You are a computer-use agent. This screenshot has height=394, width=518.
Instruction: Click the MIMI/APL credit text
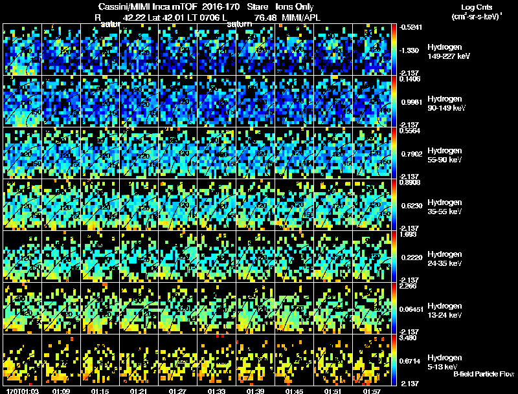(300, 17)
